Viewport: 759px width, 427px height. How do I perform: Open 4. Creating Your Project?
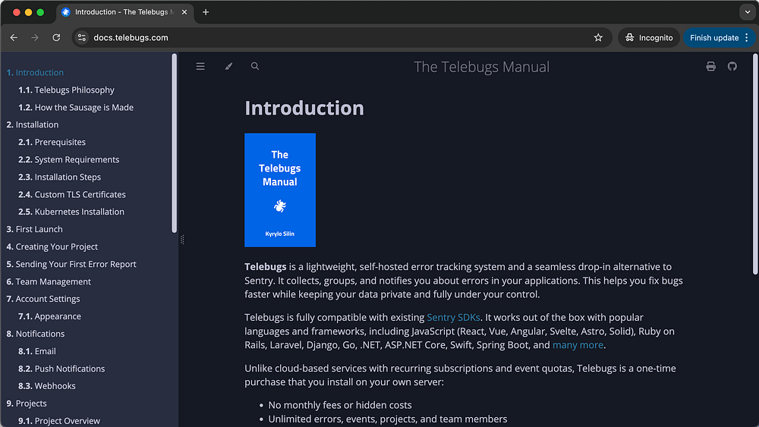(52, 246)
